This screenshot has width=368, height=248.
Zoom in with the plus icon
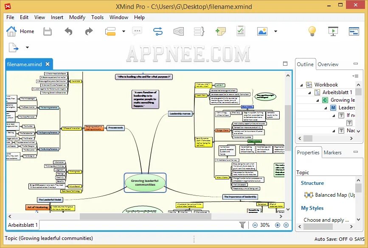click(x=278, y=225)
